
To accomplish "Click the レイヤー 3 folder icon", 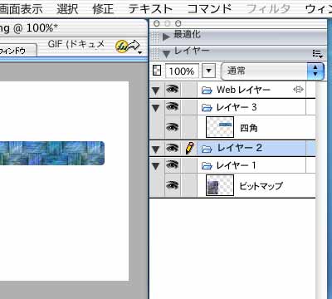I will (207, 107).
